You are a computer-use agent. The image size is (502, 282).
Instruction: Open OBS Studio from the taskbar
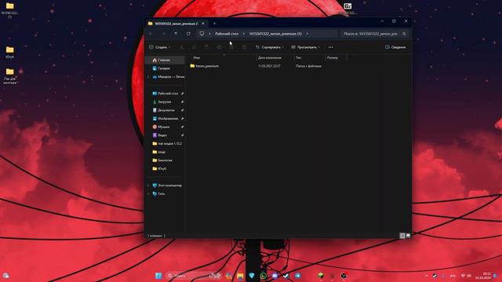[344, 276]
